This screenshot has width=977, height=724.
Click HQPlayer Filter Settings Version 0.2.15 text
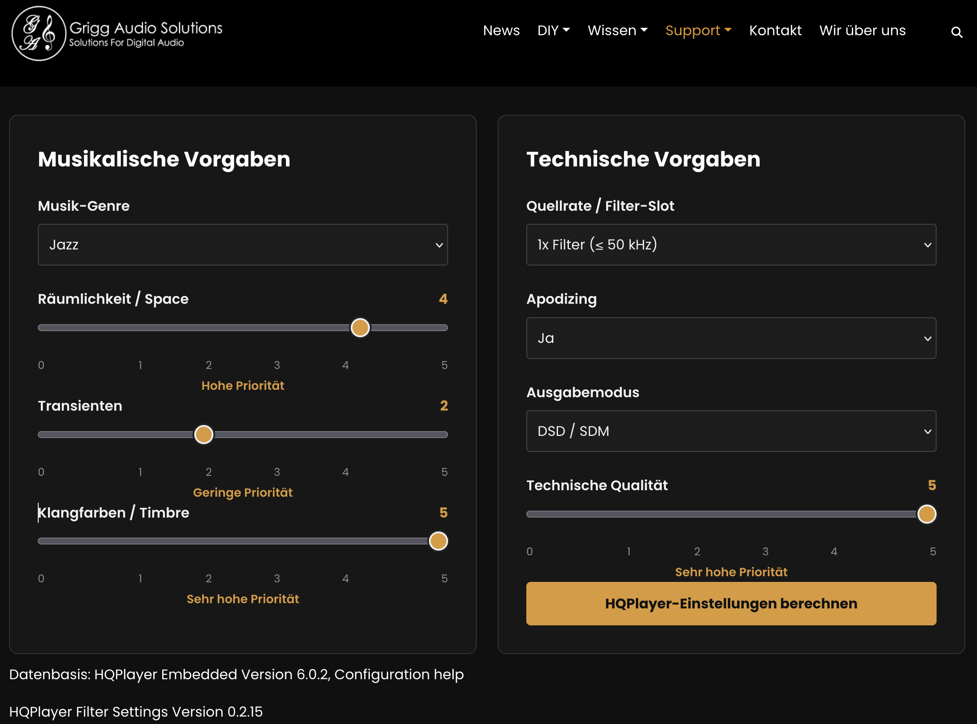136,712
